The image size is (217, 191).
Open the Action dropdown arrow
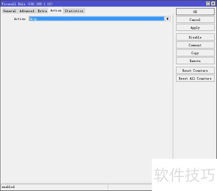click(168, 19)
